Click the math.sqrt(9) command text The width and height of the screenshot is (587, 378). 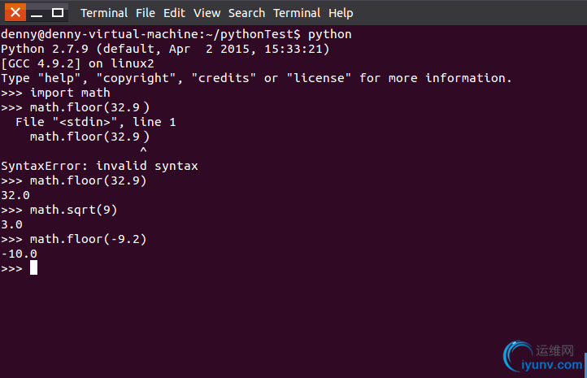[74, 210]
